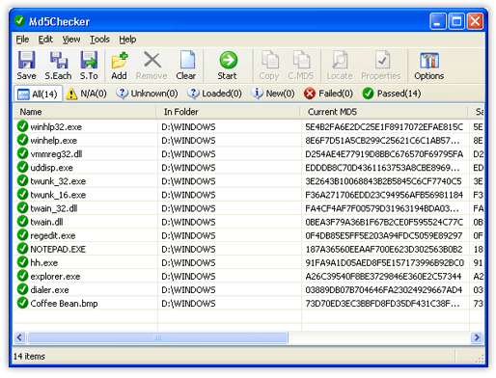This screenshot has height=378, width=496.
Task: Open the Options toolbar icon
Action: 429,60
